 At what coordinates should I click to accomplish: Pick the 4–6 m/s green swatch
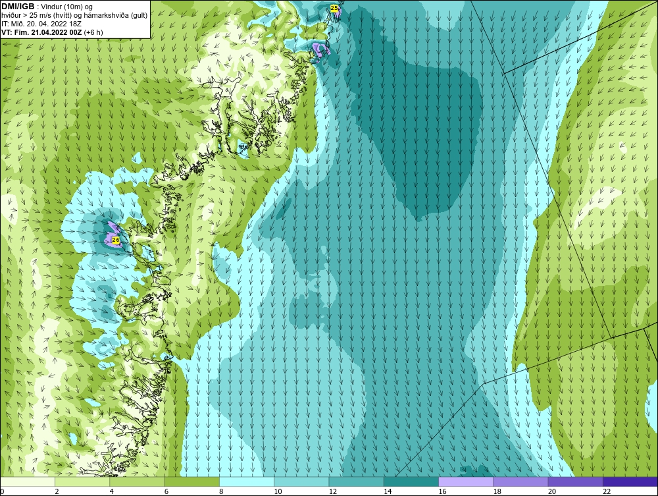tap(138, 482)
